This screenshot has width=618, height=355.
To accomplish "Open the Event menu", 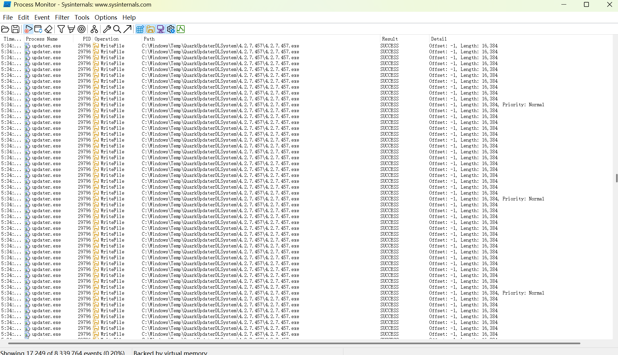I will pos(42,17).
